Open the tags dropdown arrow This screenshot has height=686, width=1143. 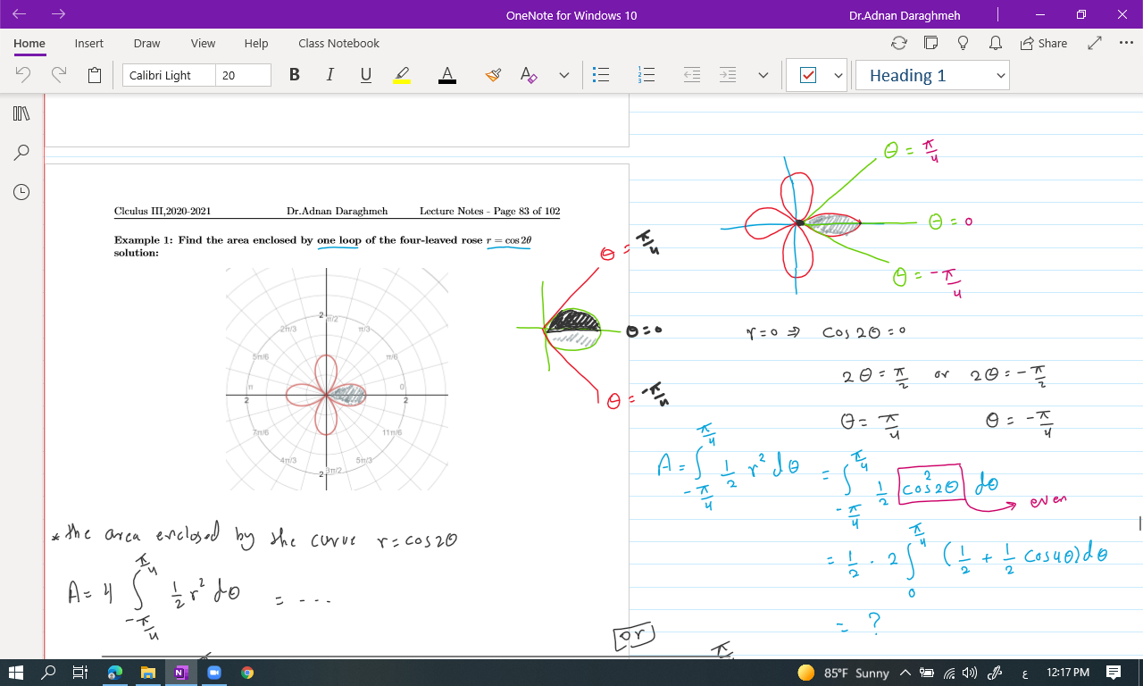point(838,76)
